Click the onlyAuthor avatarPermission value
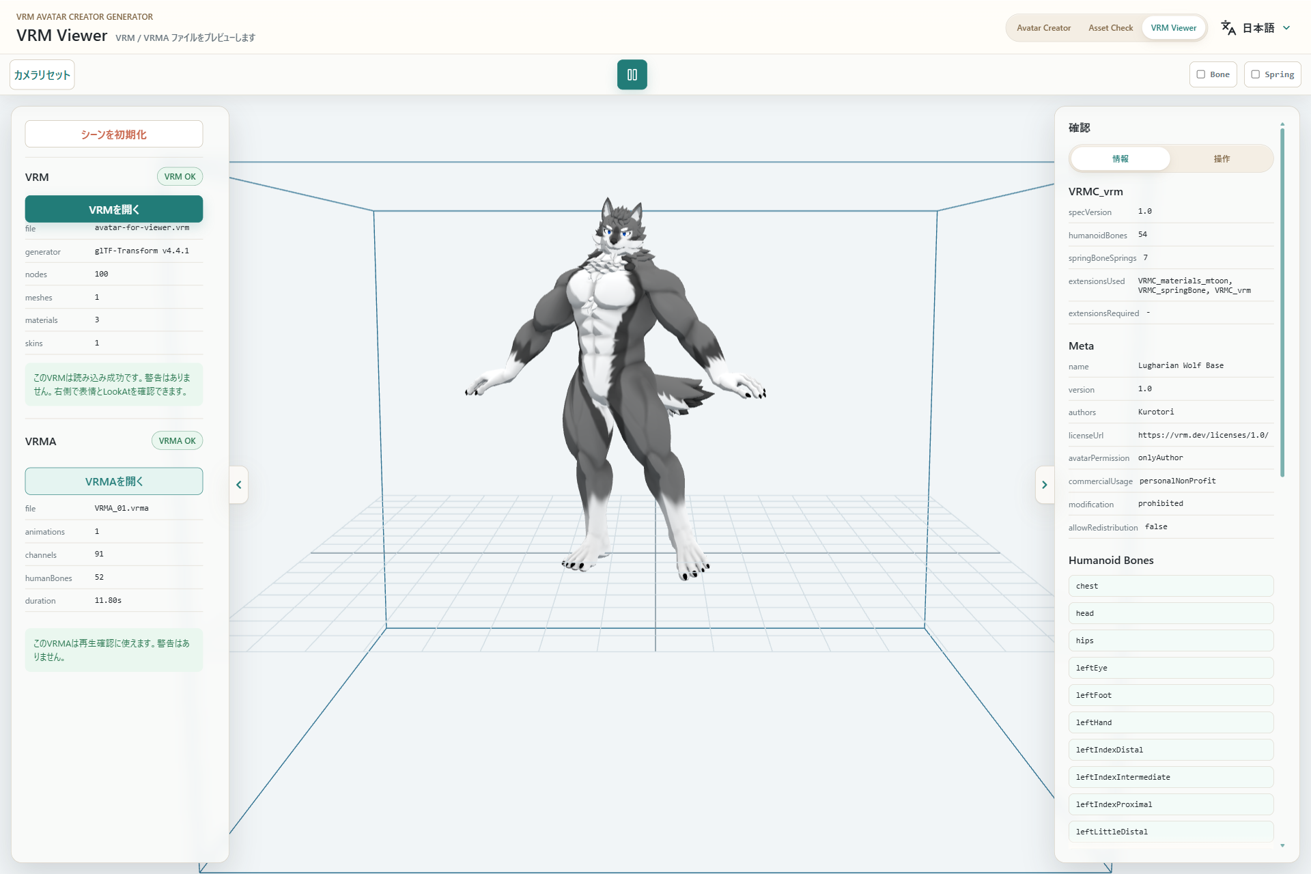The height and width of the screenshot is (874, 1311). tap(1160, 457)
